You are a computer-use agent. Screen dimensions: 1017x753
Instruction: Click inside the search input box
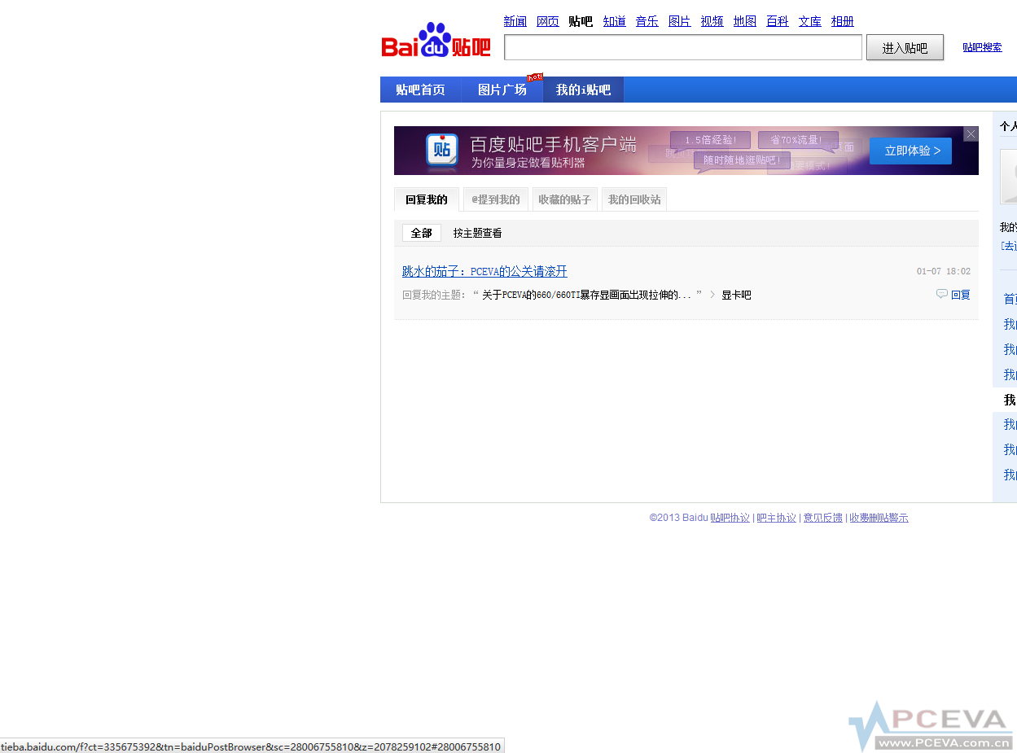[x=682, y=47]
